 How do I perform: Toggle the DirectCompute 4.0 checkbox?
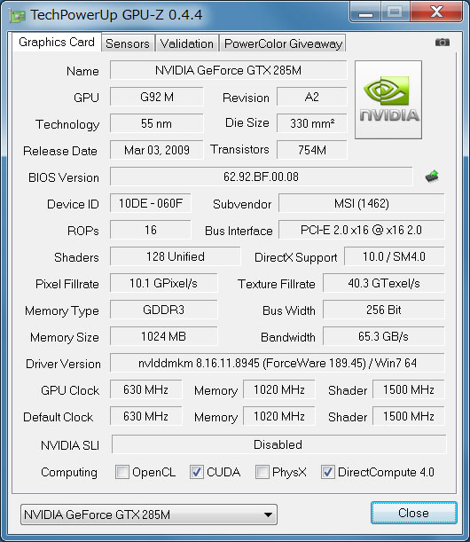327,472
